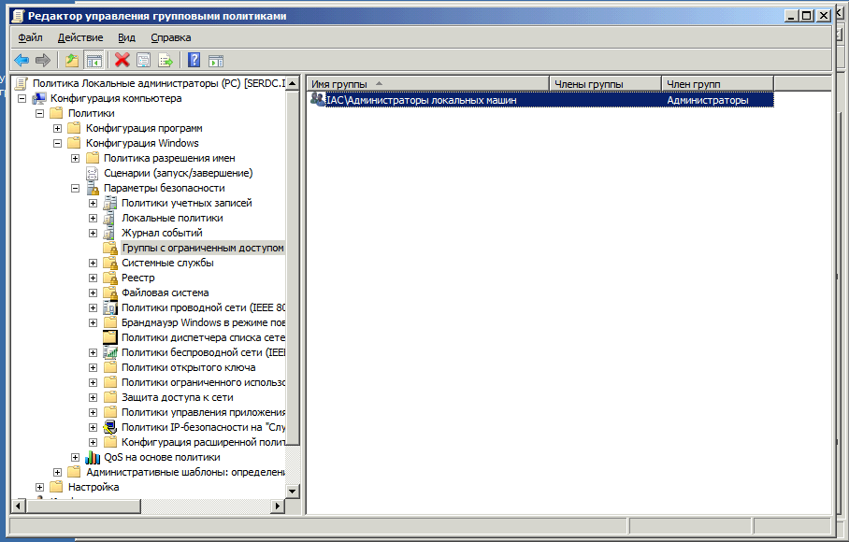Expand the Настройка tree node
849x542 pixels.
pos(39,488)
